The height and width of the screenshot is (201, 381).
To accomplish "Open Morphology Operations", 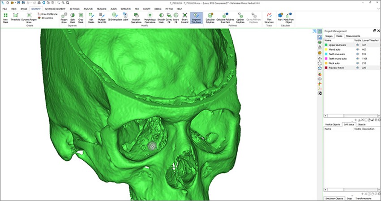I will [x=150, y=18].
